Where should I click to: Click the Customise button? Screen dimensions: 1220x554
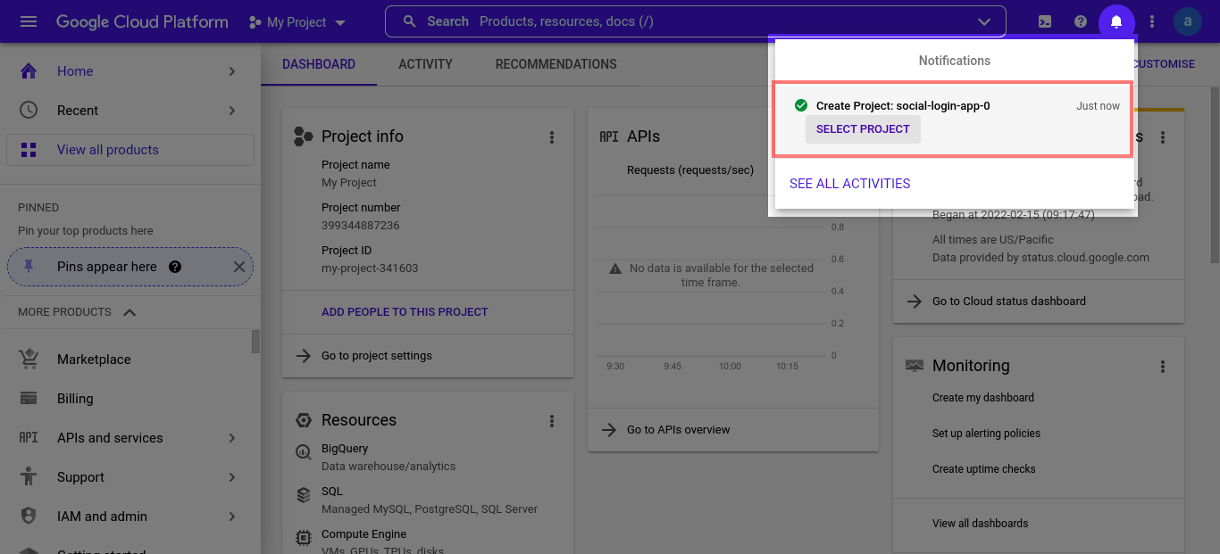(1165, 64)
